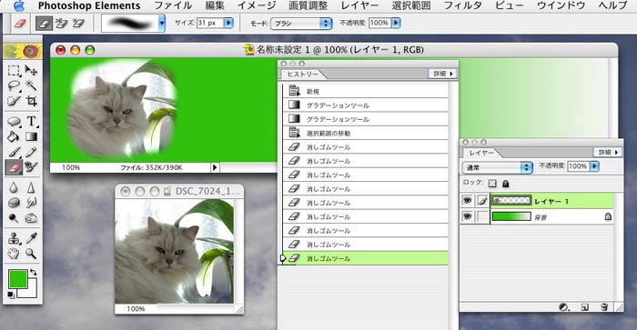
Task: Hide レイヤー 1 with its eye icon
Action: pyautogui.click(x=467, y=201)
